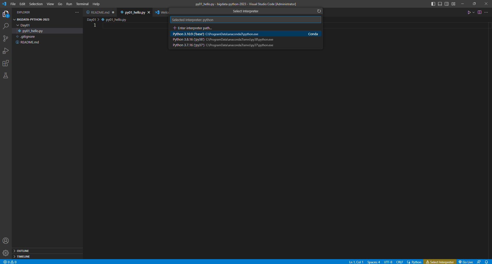Click the refresh interpreter list icon

tap(319, 11)
